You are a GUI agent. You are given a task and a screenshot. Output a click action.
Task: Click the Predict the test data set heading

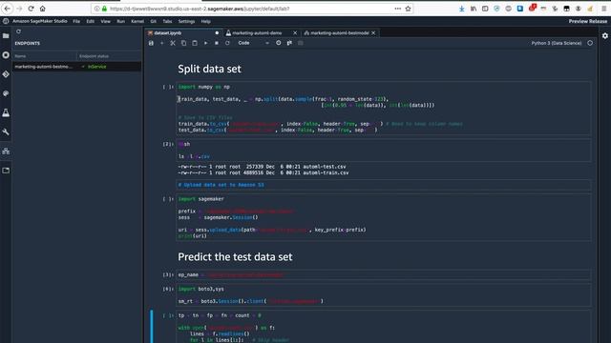point(235,257)
